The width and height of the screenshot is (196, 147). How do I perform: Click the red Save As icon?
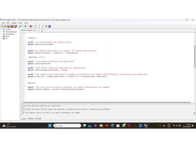click(x=12, y=26)
